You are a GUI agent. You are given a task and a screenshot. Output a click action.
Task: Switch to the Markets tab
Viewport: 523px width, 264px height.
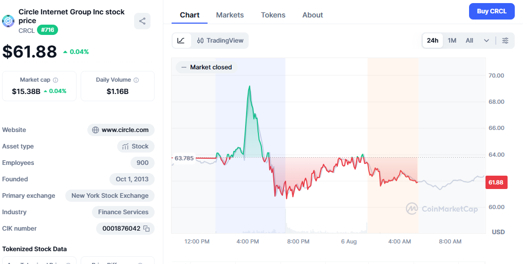click(x=230, y=15)
